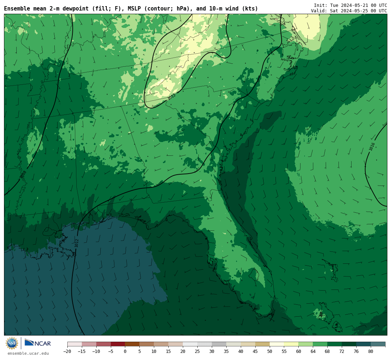The width and height of the screenshot is (391, 358).
Task: Select the Init: Tue 2024-05-21 00 UTC text
Action: point(350,5)
